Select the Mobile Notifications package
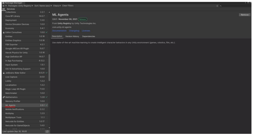Image resolution: width=255 pixels, height=136 pixels. point(25,109)
